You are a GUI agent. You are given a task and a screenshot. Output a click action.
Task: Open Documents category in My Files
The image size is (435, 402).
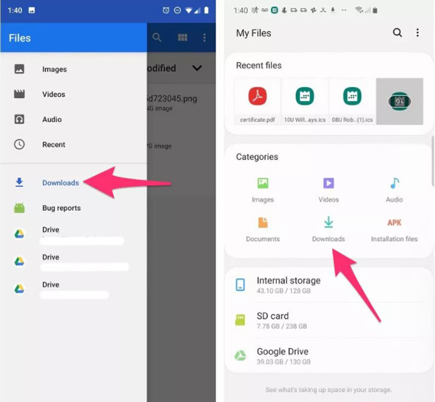pos(263,230)
